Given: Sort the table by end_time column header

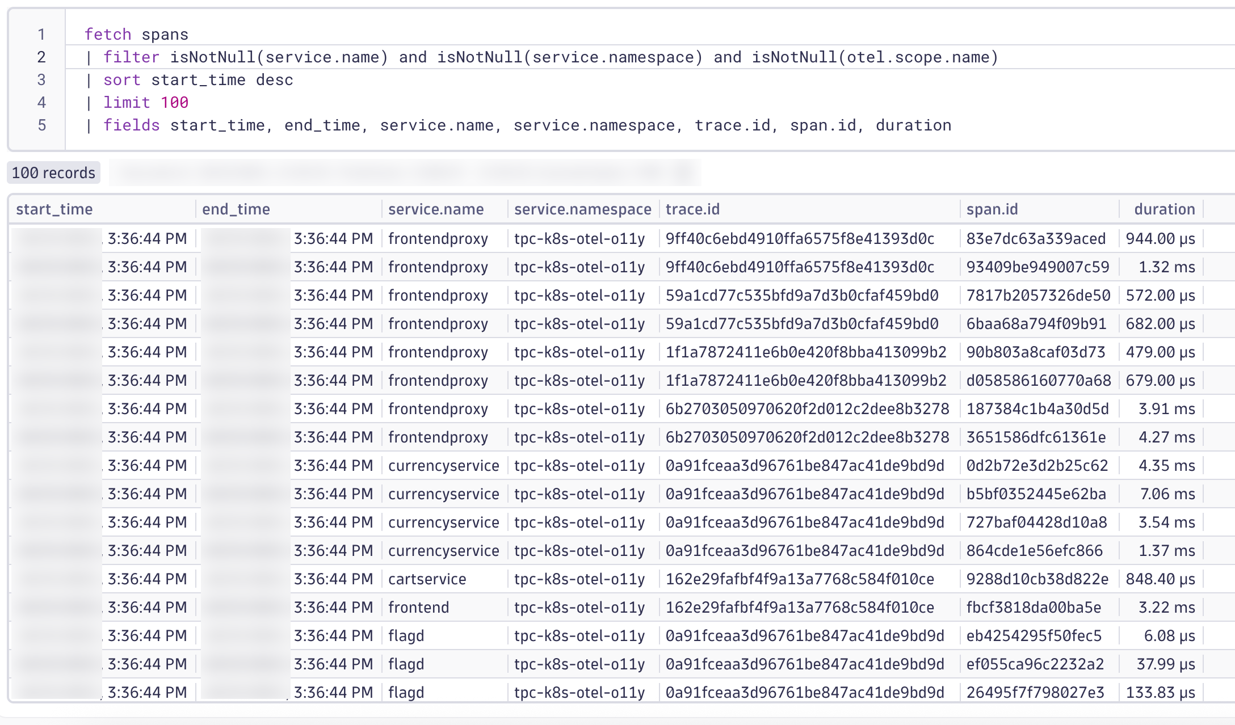Looking at the screenshot, I should [235, 209].
